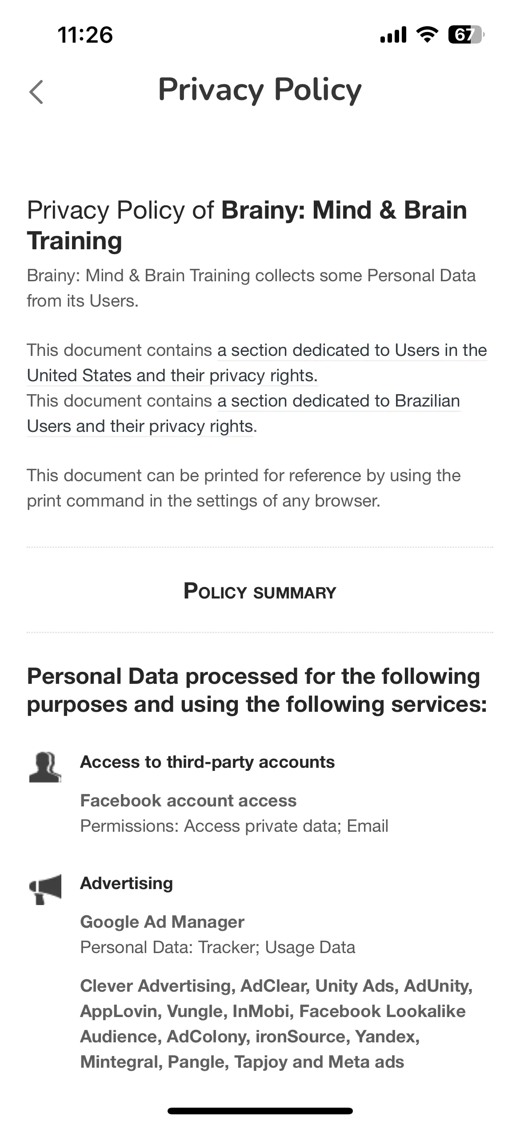This screenshot has height=1125, width=520.
Task: Expand the Clever Advertising, AdClear services list
Action: [x=276, y=1024]
